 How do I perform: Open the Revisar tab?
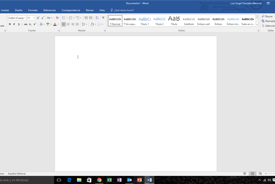click(90, 10)
